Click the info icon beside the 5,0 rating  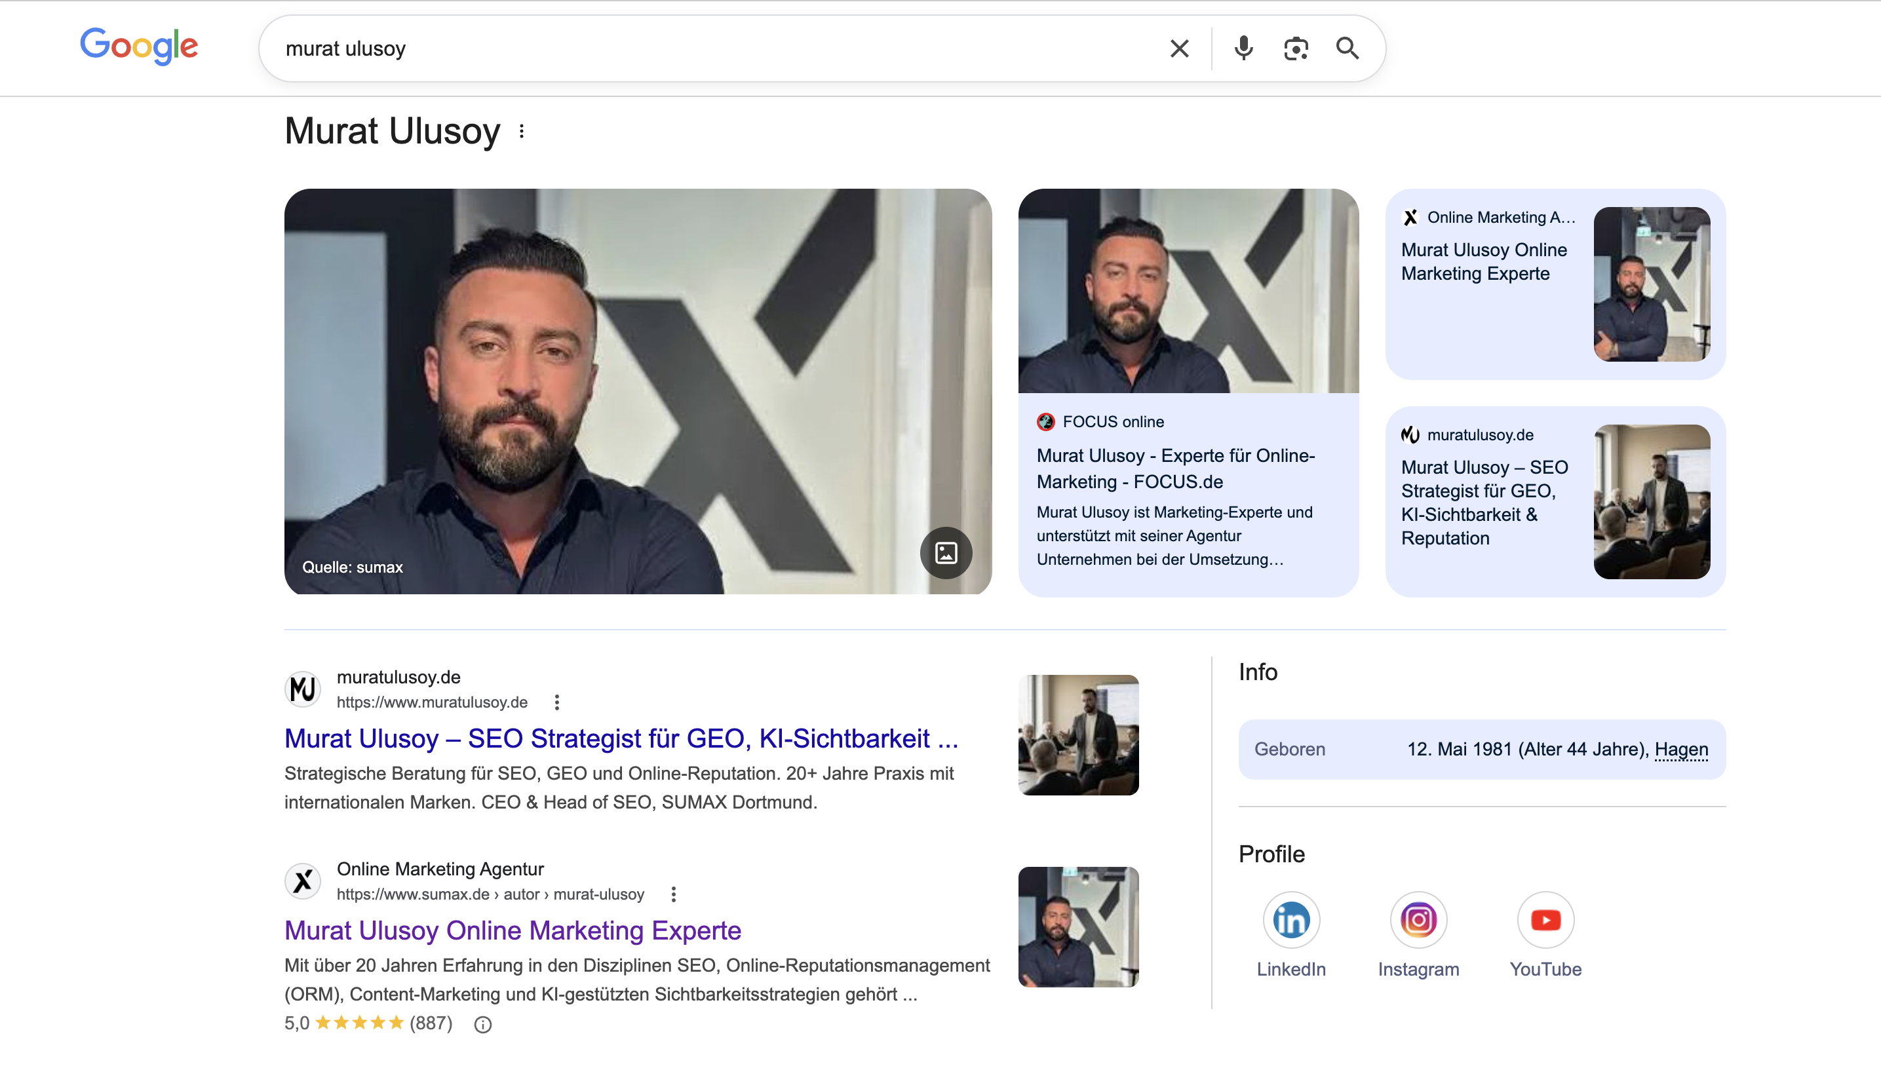(x=483, y=1025)
